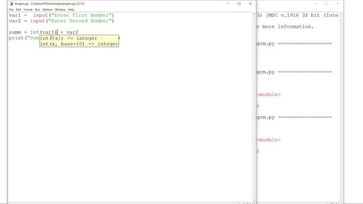Click the IDLE Python icon in title bar
The width and height of the screenshot is (363, 204).
click(x=11, y=4)
